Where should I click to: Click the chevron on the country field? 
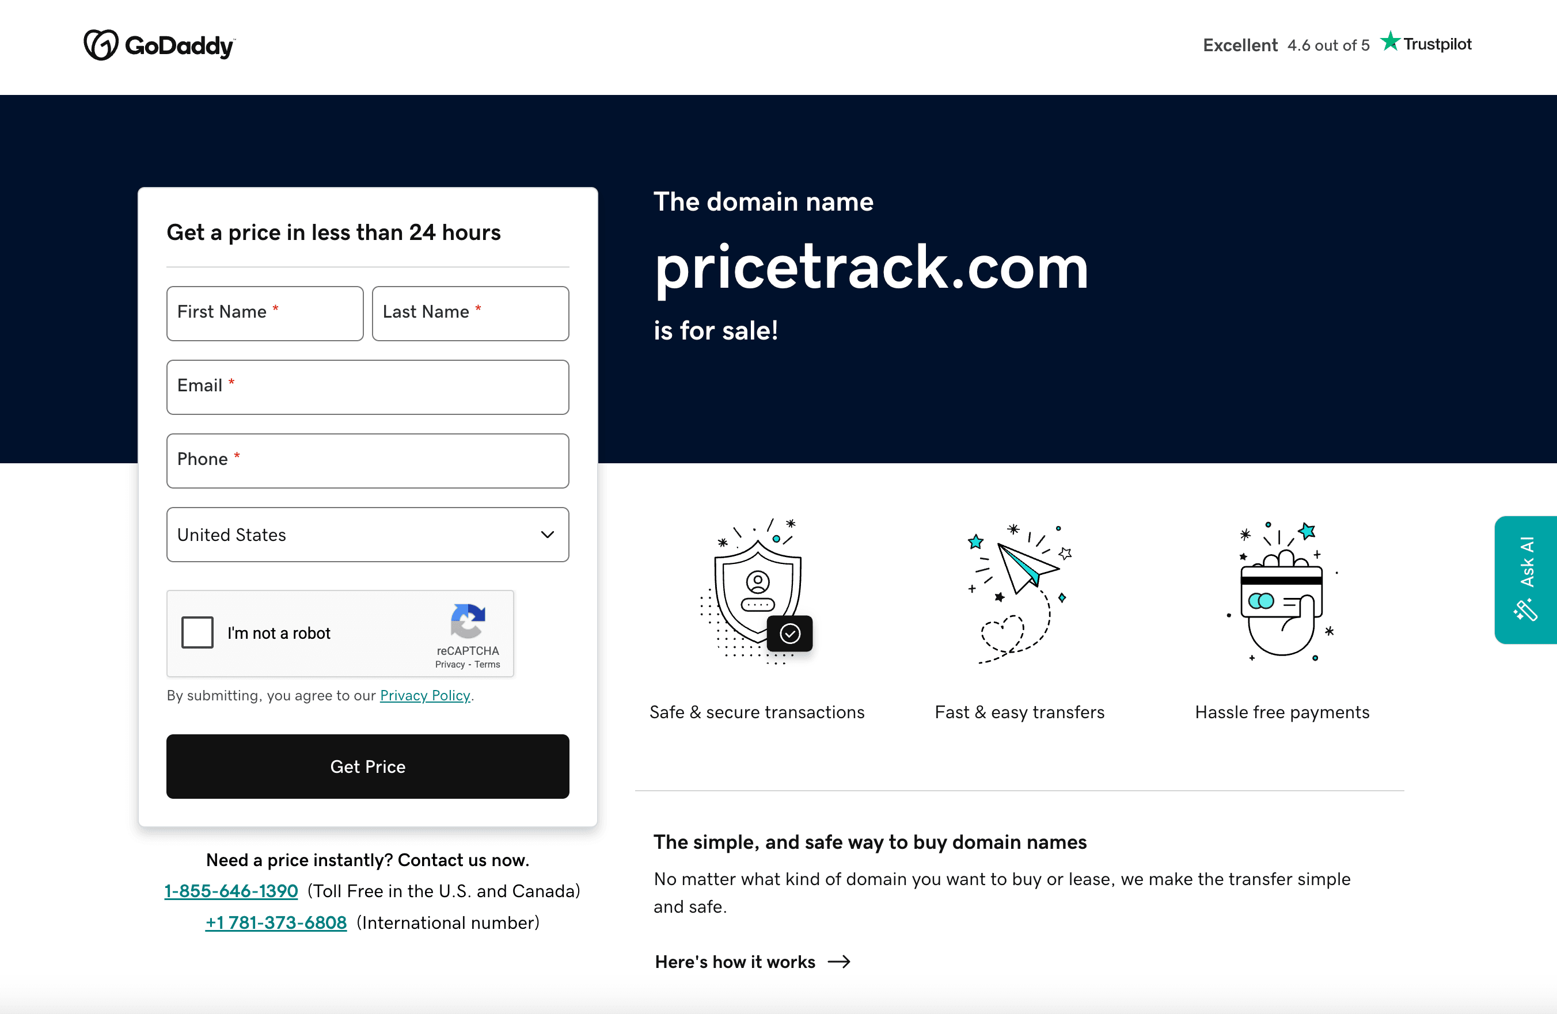(546, 534)
